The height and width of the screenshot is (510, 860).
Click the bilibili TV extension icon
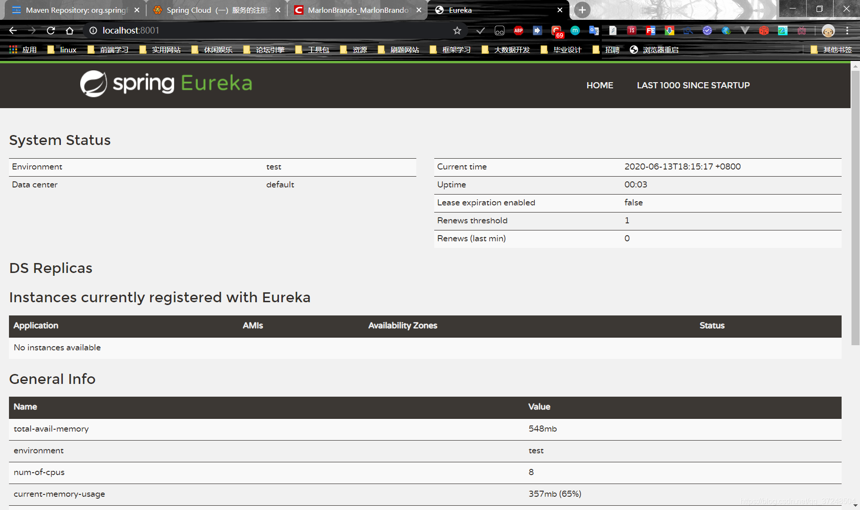pyautogui.click(x=801, y=31)
